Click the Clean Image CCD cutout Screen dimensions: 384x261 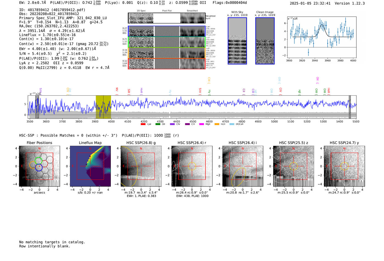point(265,41)
